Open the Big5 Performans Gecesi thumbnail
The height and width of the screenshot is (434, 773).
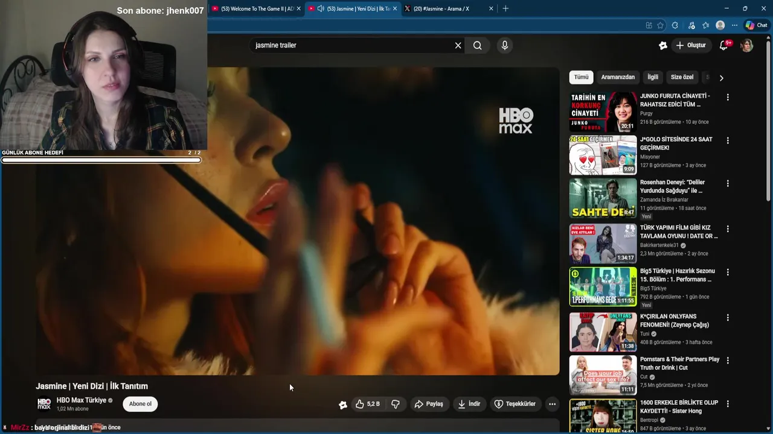click(603, 286)
